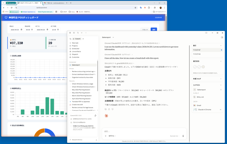Expand 'ChromeでClaudeを使用 (6アクション)' details
This screenshot has height=144, width=227.
119,54
